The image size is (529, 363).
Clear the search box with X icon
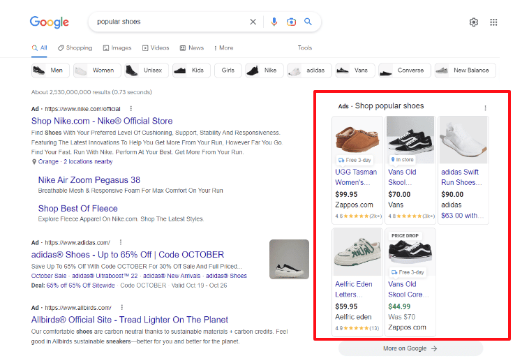coord(253,22)
